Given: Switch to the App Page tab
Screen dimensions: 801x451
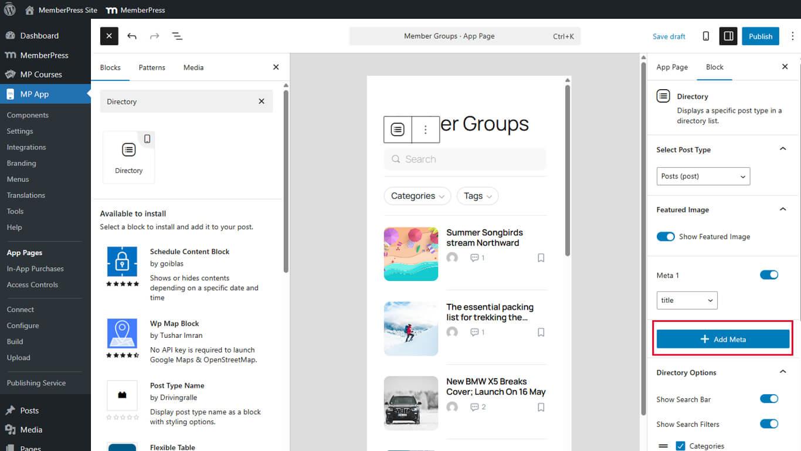Looking at the screenshot, I should click(x=672, y=67).
